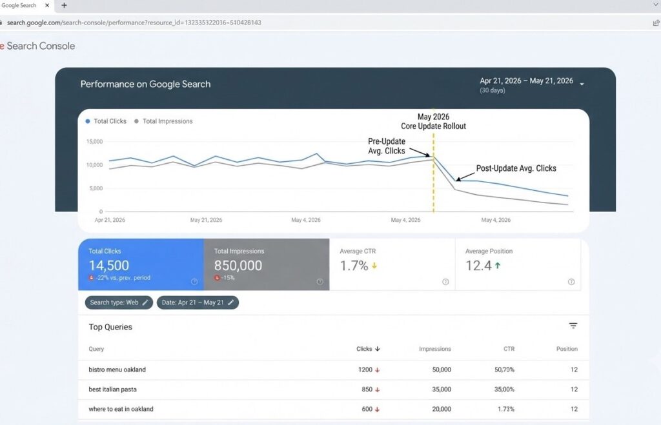Open a new browser tab
The image size is (661, 425).
[x=64, y=5]
